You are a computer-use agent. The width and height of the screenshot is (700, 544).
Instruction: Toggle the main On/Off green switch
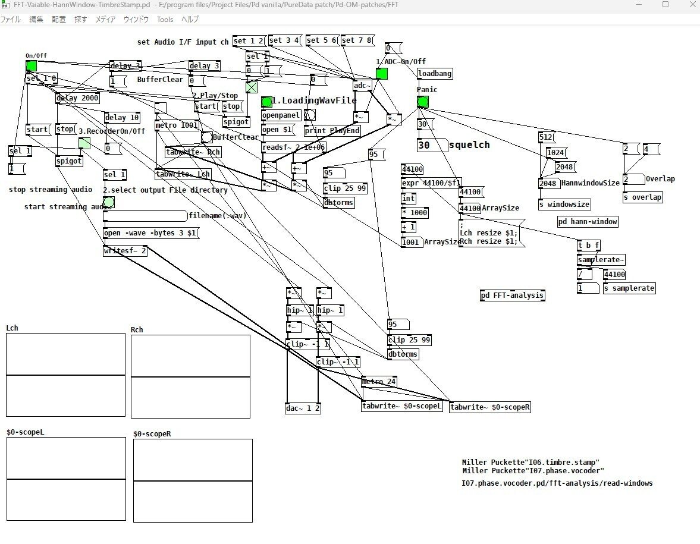tap(32, 66)
